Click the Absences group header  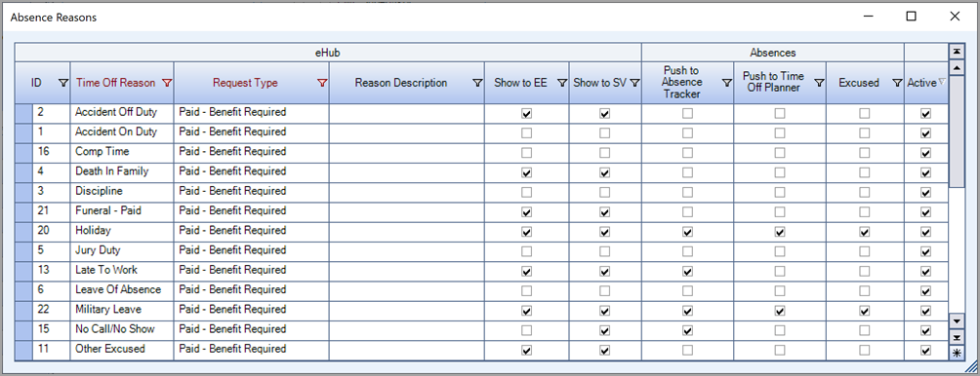point(772,53)
